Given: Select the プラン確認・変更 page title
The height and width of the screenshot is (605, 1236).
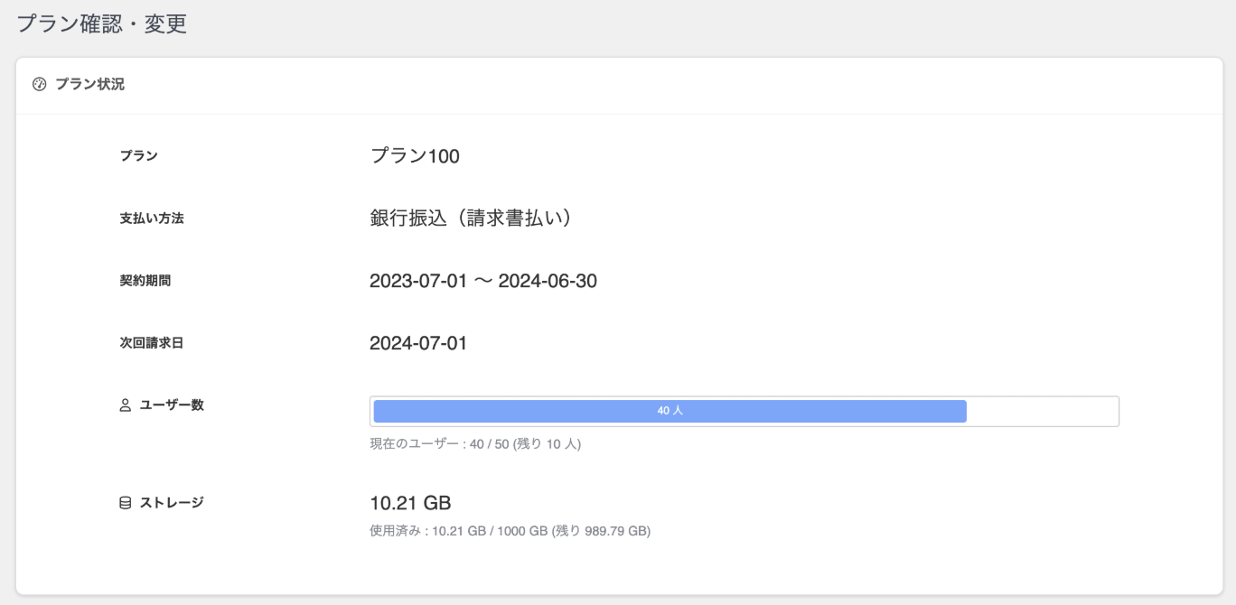Looking at the screenshot, I should tap(101, 23).
